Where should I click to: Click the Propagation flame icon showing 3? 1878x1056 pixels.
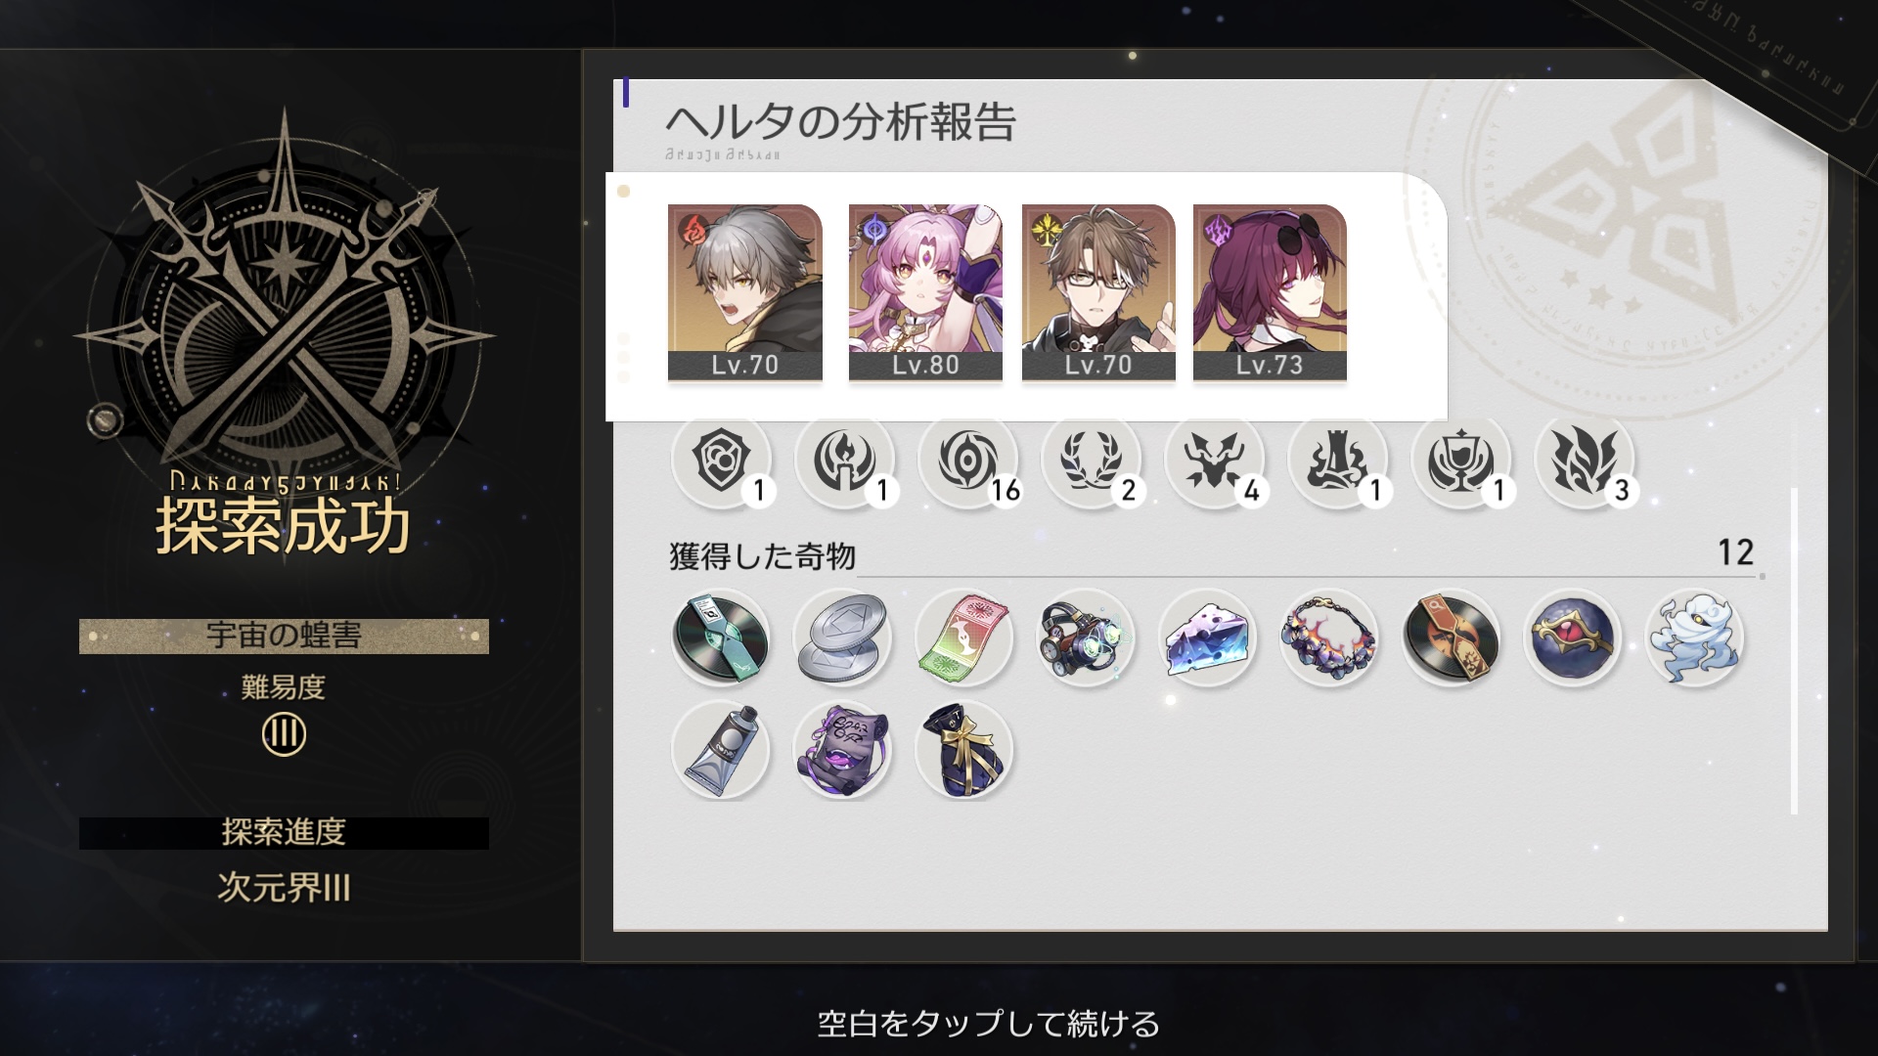[x=1585, y=460]
